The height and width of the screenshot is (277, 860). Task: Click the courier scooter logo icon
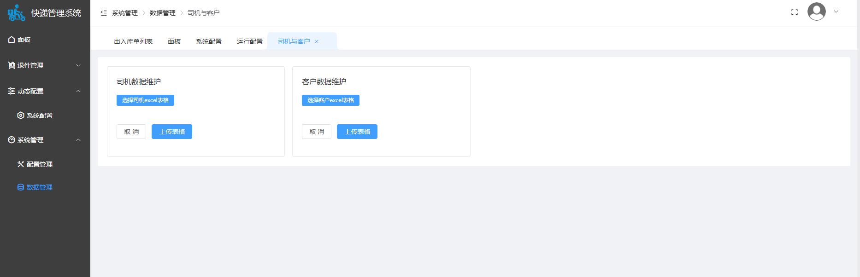(x=16, y=13)
